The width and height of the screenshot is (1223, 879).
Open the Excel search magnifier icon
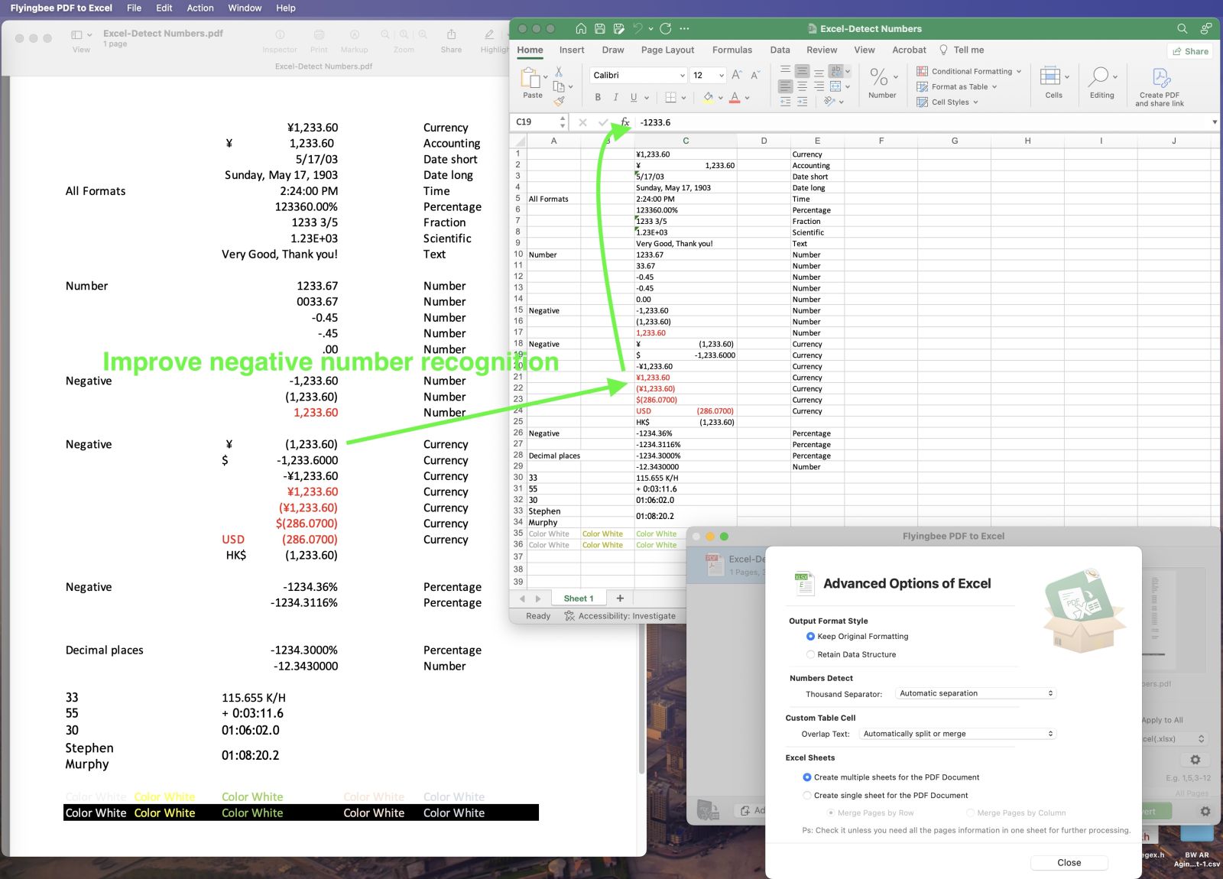tap(1182, 28)
